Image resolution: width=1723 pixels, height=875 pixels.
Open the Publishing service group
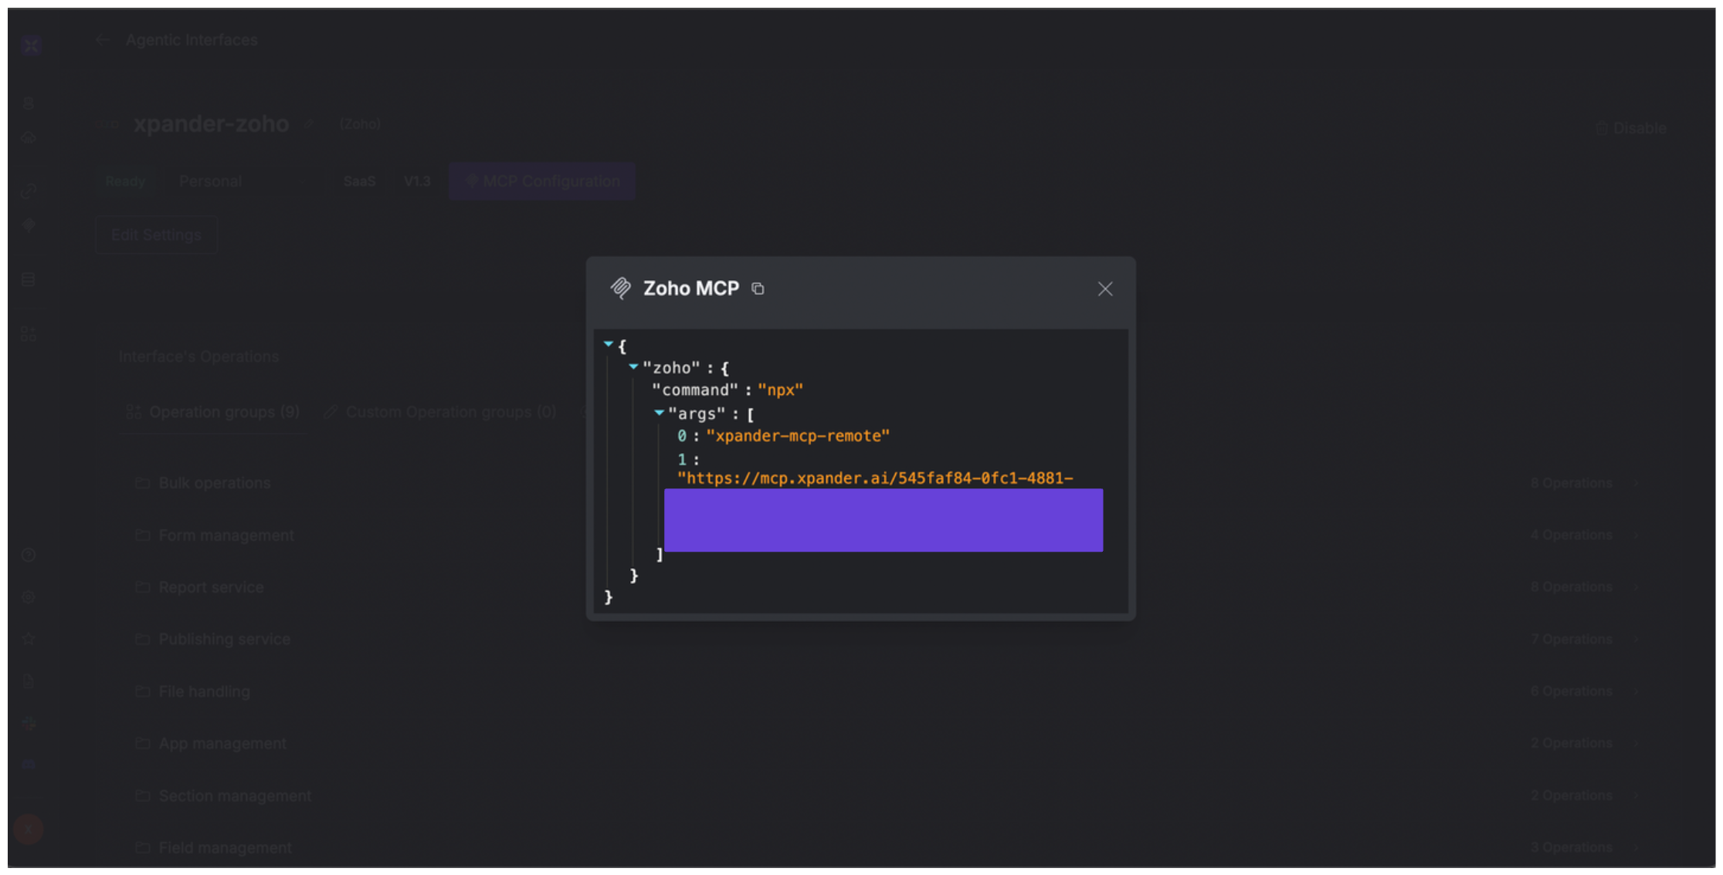[888, 640]
